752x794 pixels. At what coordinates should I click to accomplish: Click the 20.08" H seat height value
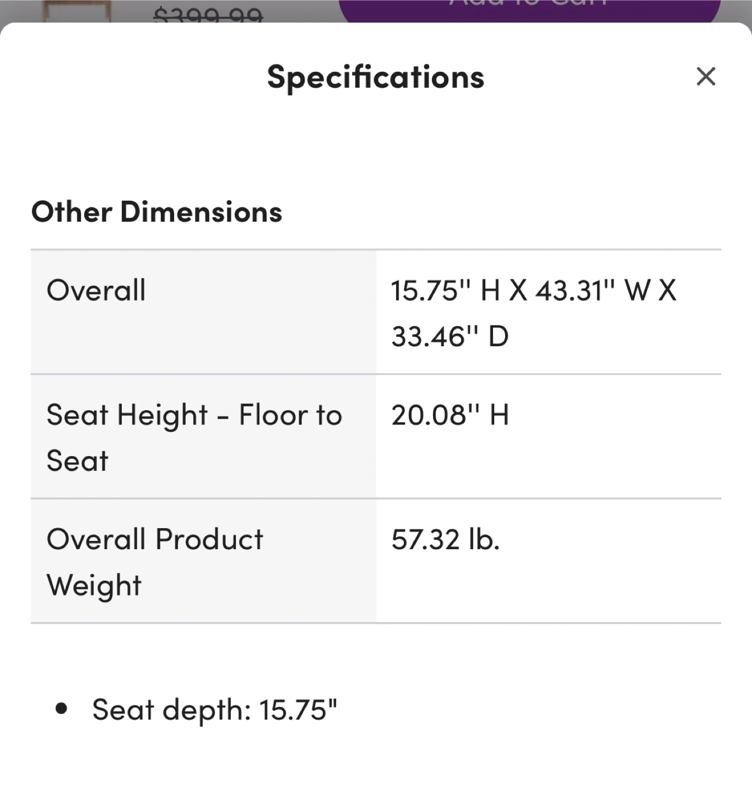click(x=450, y=415)
